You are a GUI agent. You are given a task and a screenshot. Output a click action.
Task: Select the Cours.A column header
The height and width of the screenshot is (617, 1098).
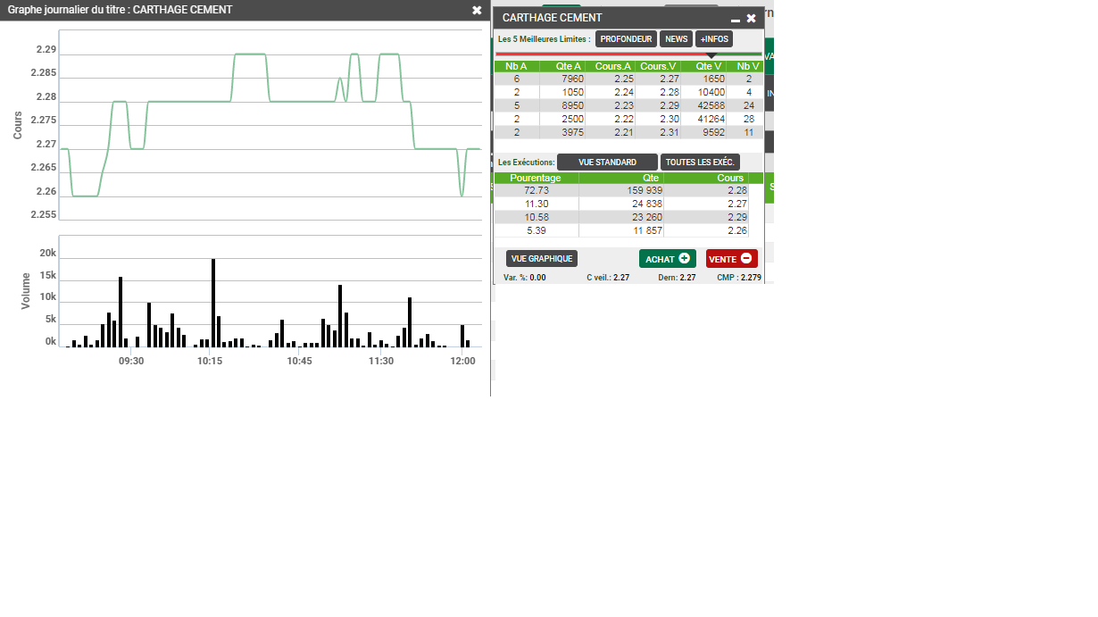611,66
